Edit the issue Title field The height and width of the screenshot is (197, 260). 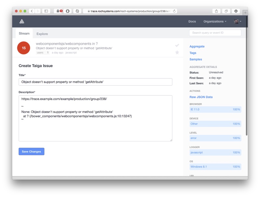[95, 82]
